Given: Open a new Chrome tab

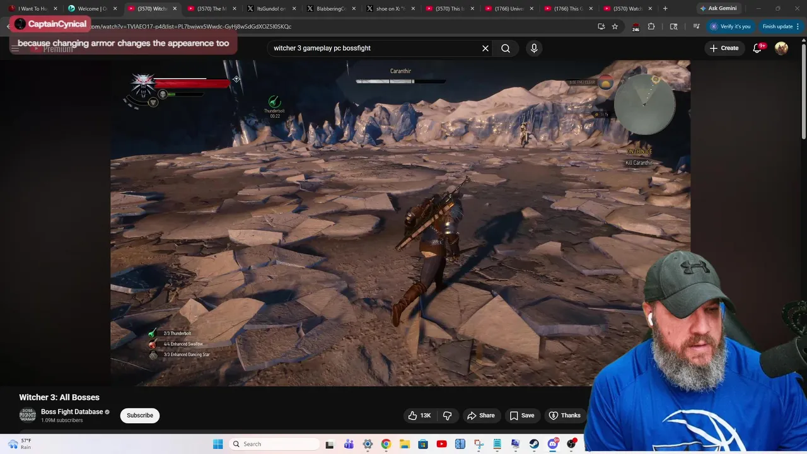Looking at the screenshot, I should pos(665,9).
